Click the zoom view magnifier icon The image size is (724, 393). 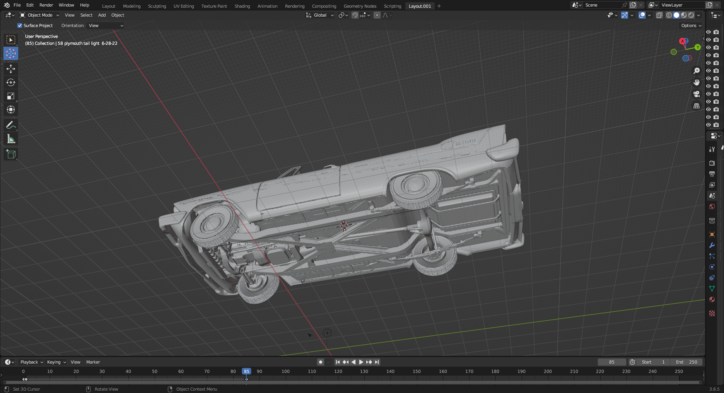pyautogui.click(x=697, y=71)
